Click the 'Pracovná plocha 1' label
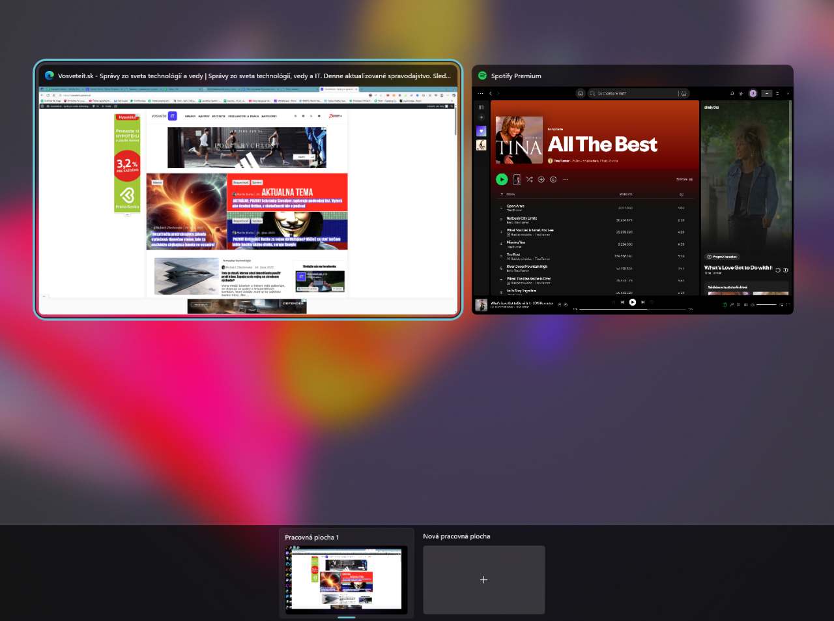 pyautogui.click(x=311, y=538)
